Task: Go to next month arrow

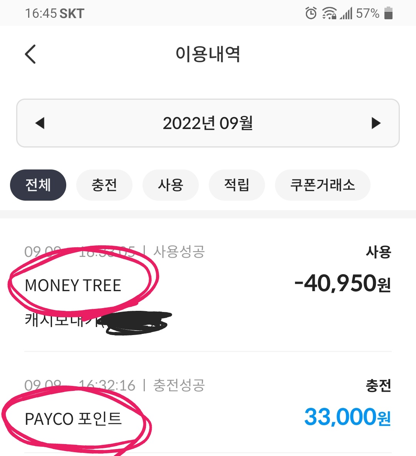Action: pyautogui.click(x=376, y=123)
